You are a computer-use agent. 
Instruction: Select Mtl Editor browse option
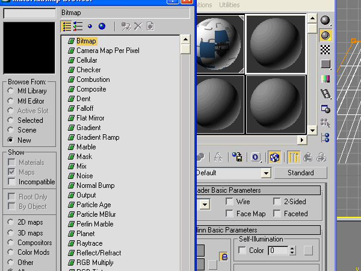10,101
